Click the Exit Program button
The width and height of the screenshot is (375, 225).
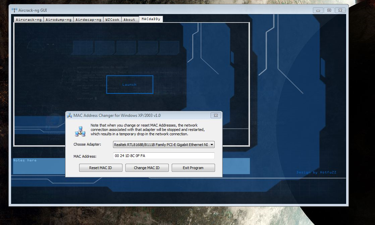(193, 168)
